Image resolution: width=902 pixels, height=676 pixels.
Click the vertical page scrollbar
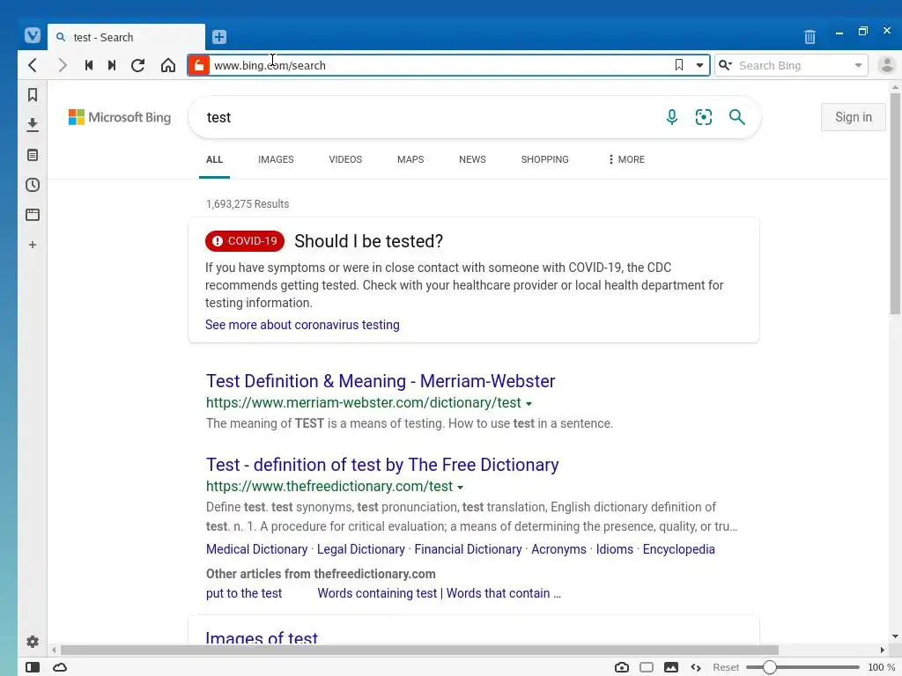click(895, 203)
